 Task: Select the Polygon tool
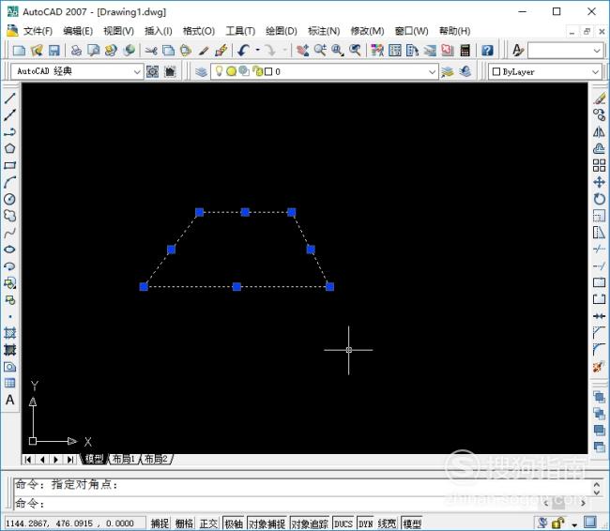point(9,148)
